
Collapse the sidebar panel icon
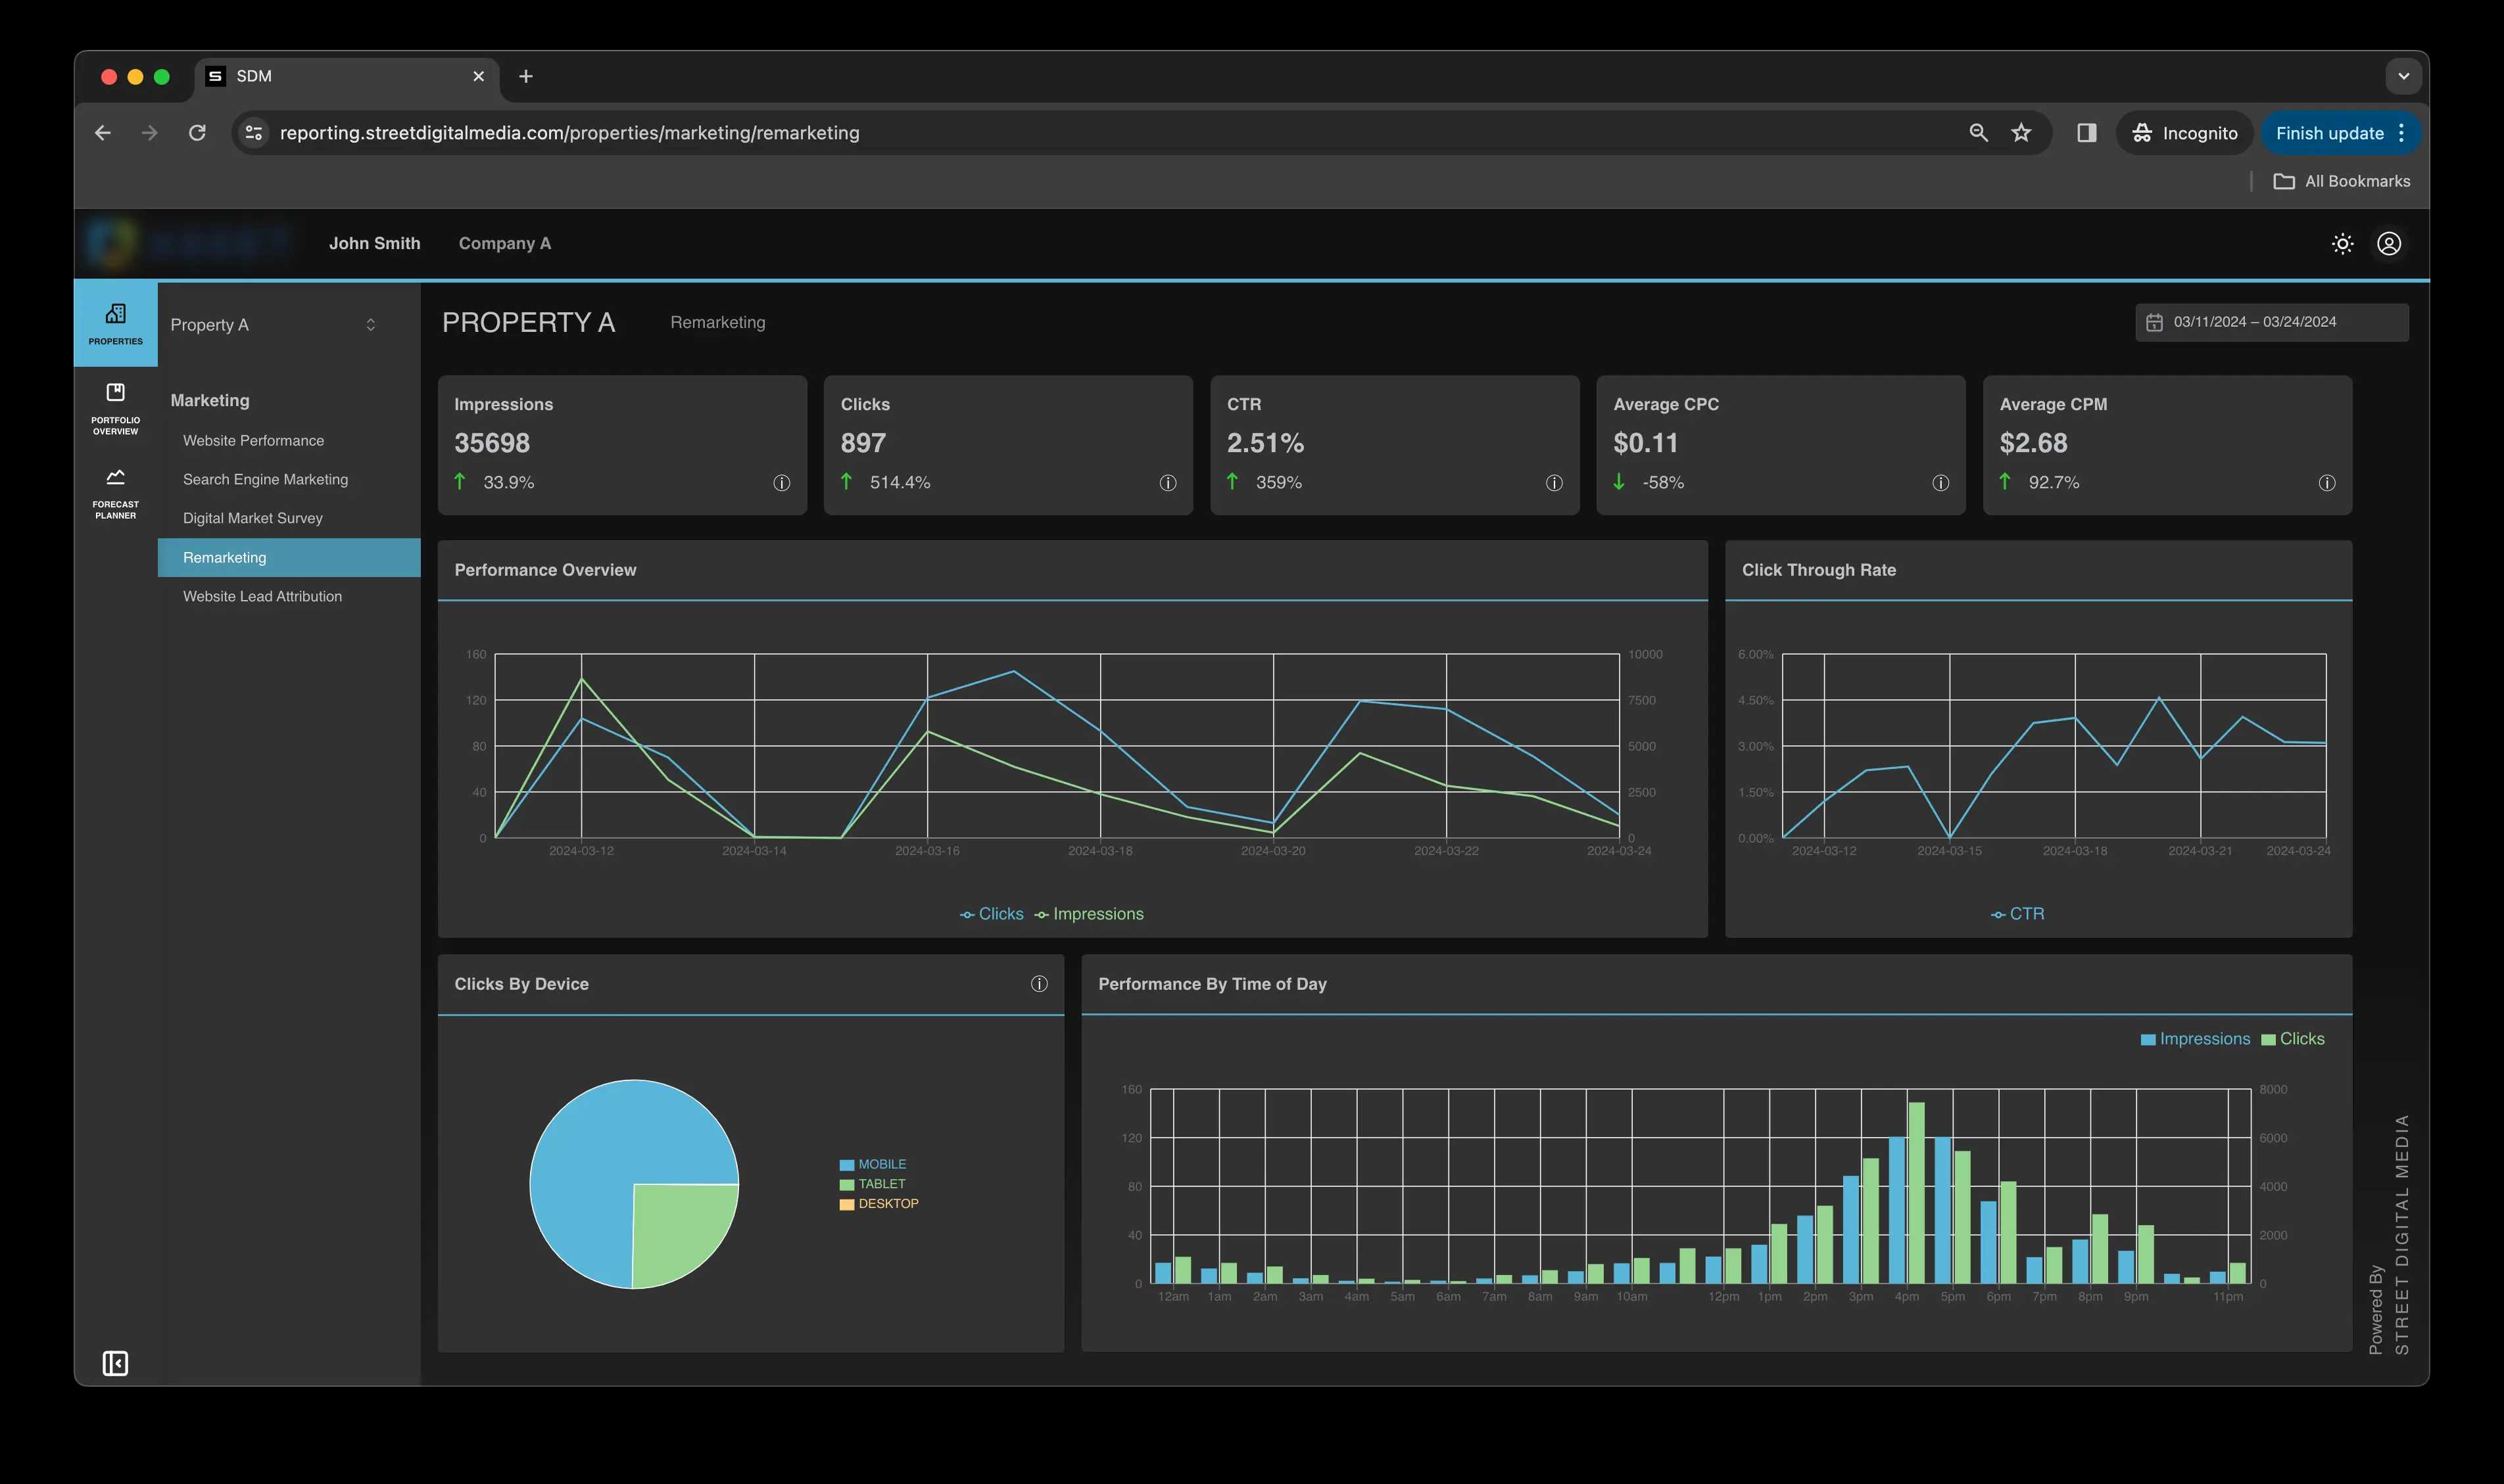(x=115, y=1363)
